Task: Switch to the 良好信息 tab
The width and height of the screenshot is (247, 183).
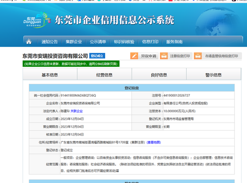Action: 159,74
